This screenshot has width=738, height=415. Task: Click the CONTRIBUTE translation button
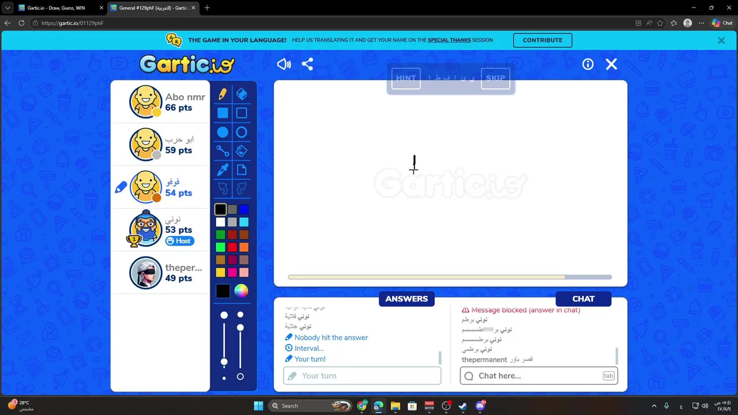pyautogui.click(x=543, y=40)
